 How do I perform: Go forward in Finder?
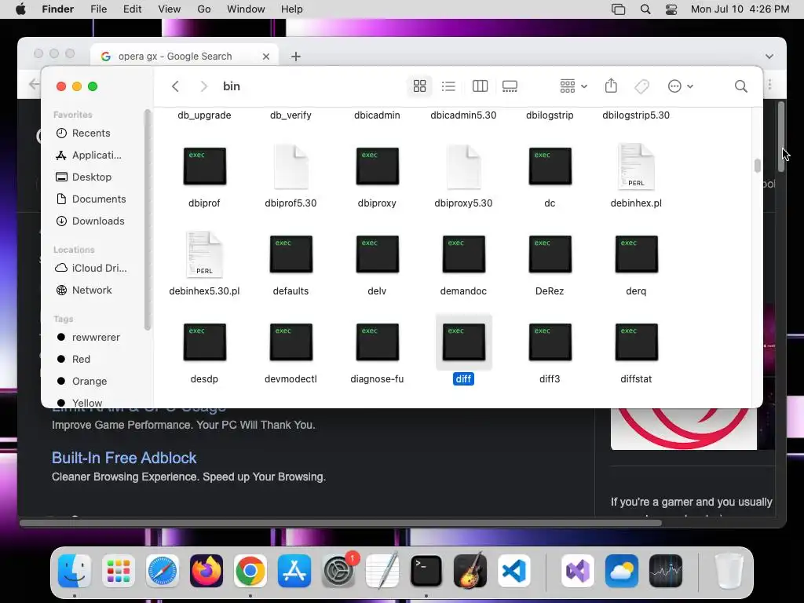click(x=203, y=86)
